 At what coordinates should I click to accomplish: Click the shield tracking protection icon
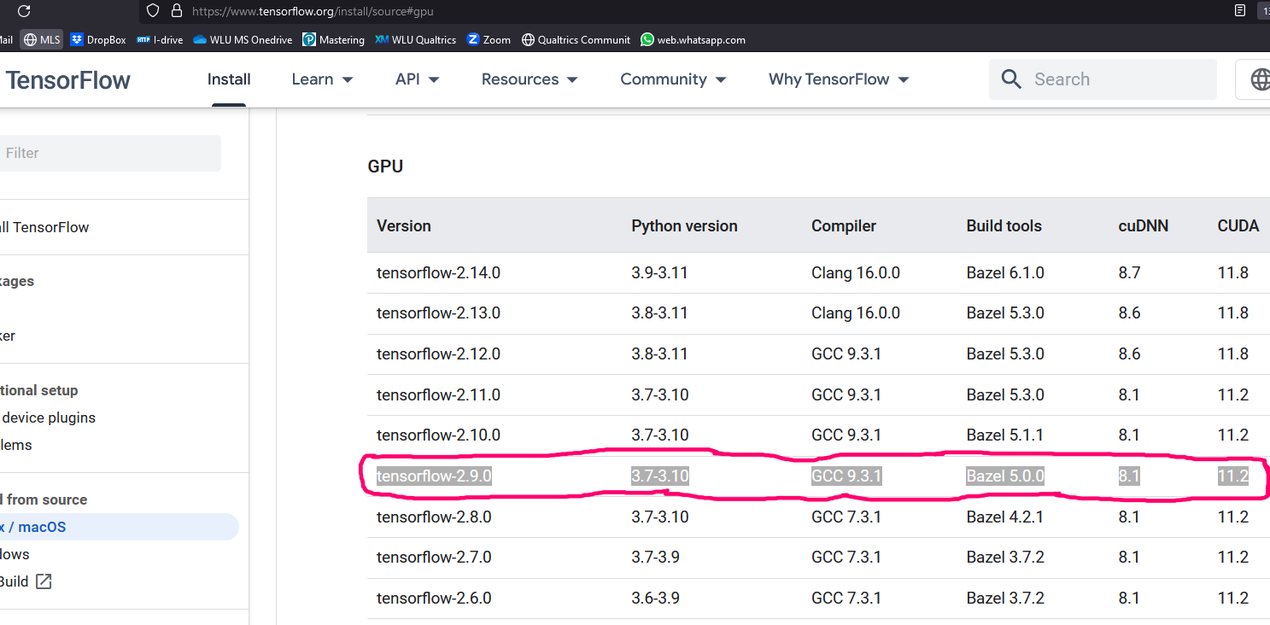click(153, 11)
